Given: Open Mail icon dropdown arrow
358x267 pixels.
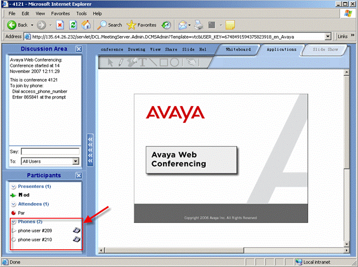Looking at the screenshot, I should (189, 25).
